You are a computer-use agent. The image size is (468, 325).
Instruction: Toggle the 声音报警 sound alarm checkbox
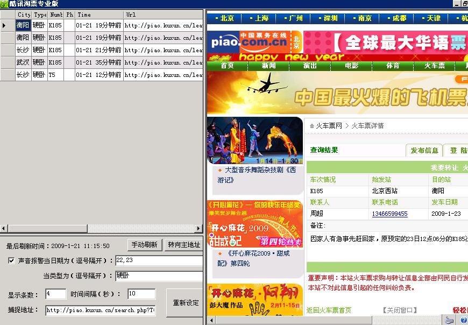pyautogui.click(x=11, y=260)
